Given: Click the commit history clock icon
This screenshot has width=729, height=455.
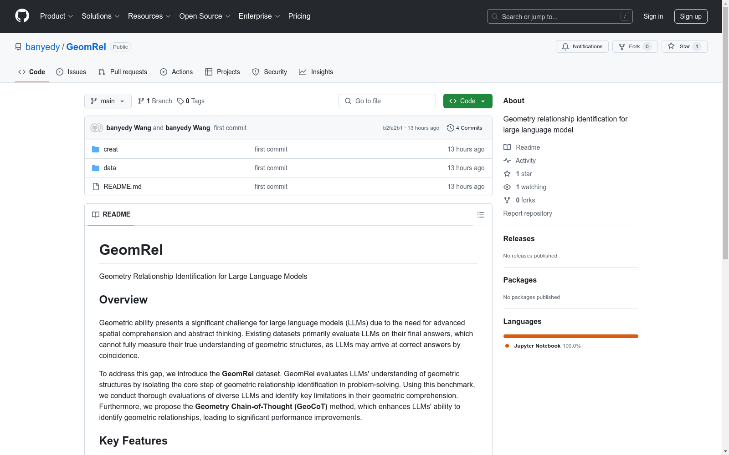Looking at the screenshot, I should [x=451, y=128].
